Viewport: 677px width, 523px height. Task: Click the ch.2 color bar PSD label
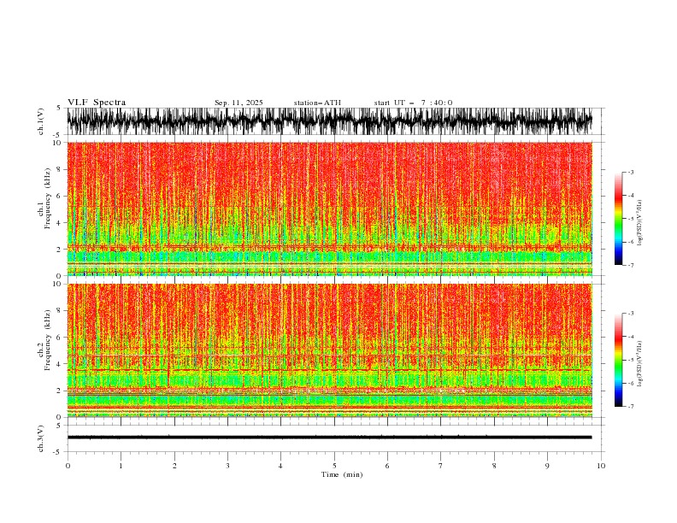click(x=640, y=364)
